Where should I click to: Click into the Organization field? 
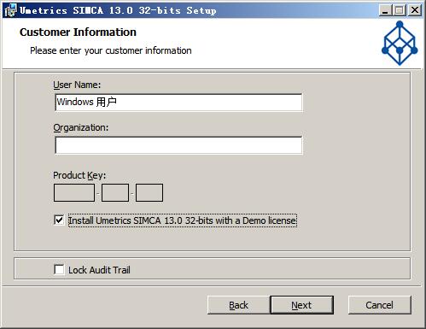tap(178, 145)
